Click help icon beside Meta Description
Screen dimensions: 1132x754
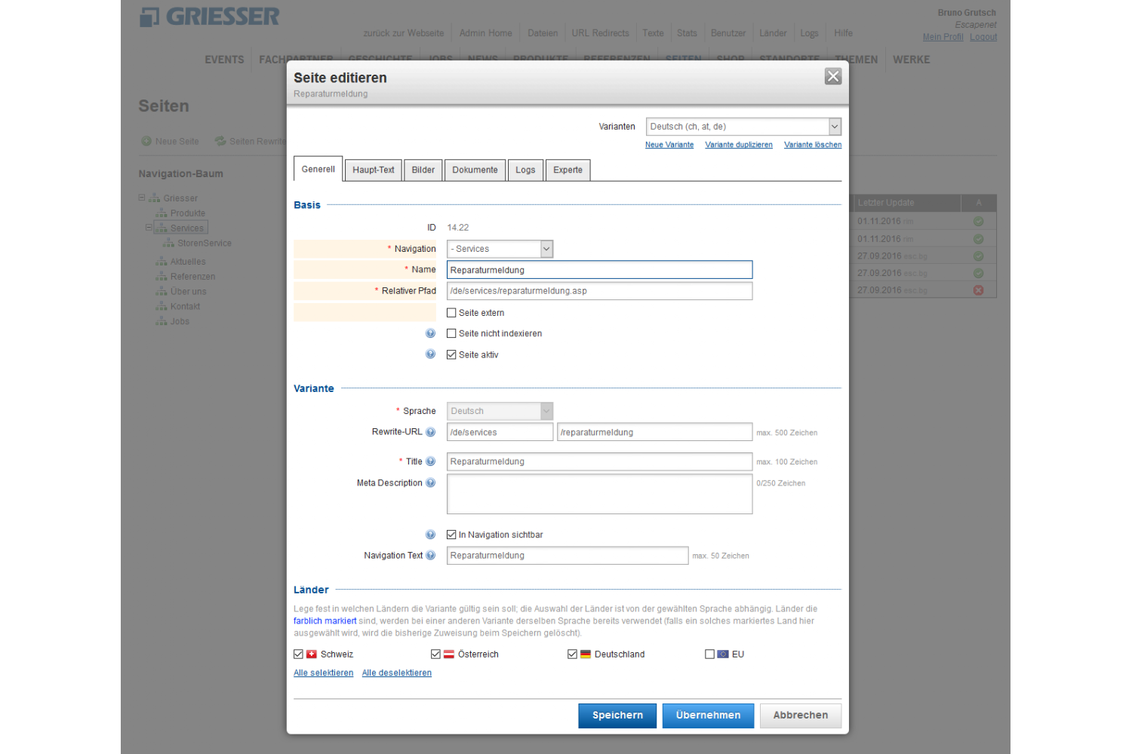430,483
